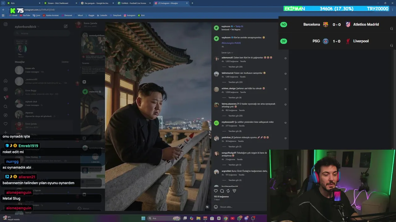
Task: Reply to ademonuk1 with Yanıtla
Action: pyautogui.click(x=243, y=61)
